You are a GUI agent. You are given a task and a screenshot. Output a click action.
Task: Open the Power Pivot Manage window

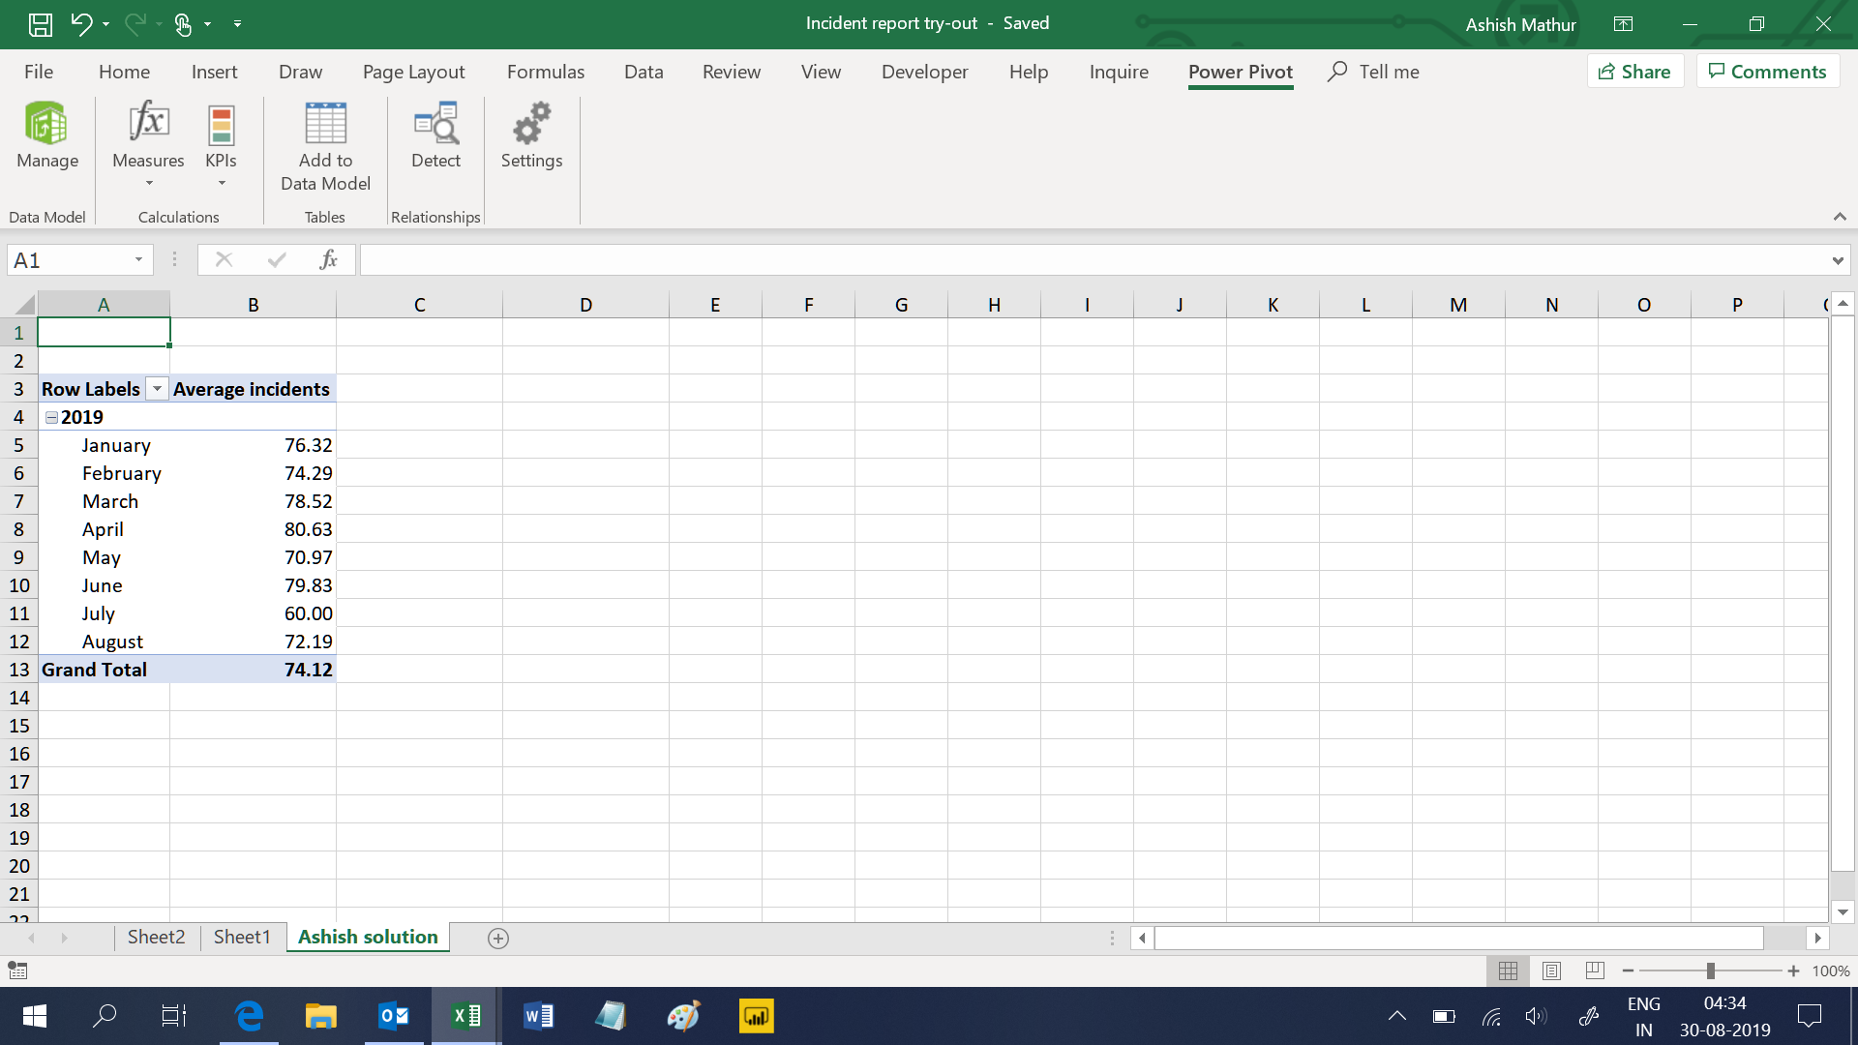46,125
